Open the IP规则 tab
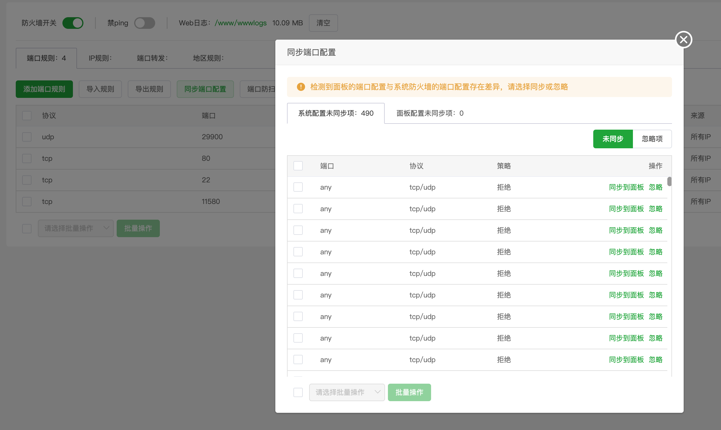Image resolution: width=721 pixels, height=430 pixels. (100, 58)
